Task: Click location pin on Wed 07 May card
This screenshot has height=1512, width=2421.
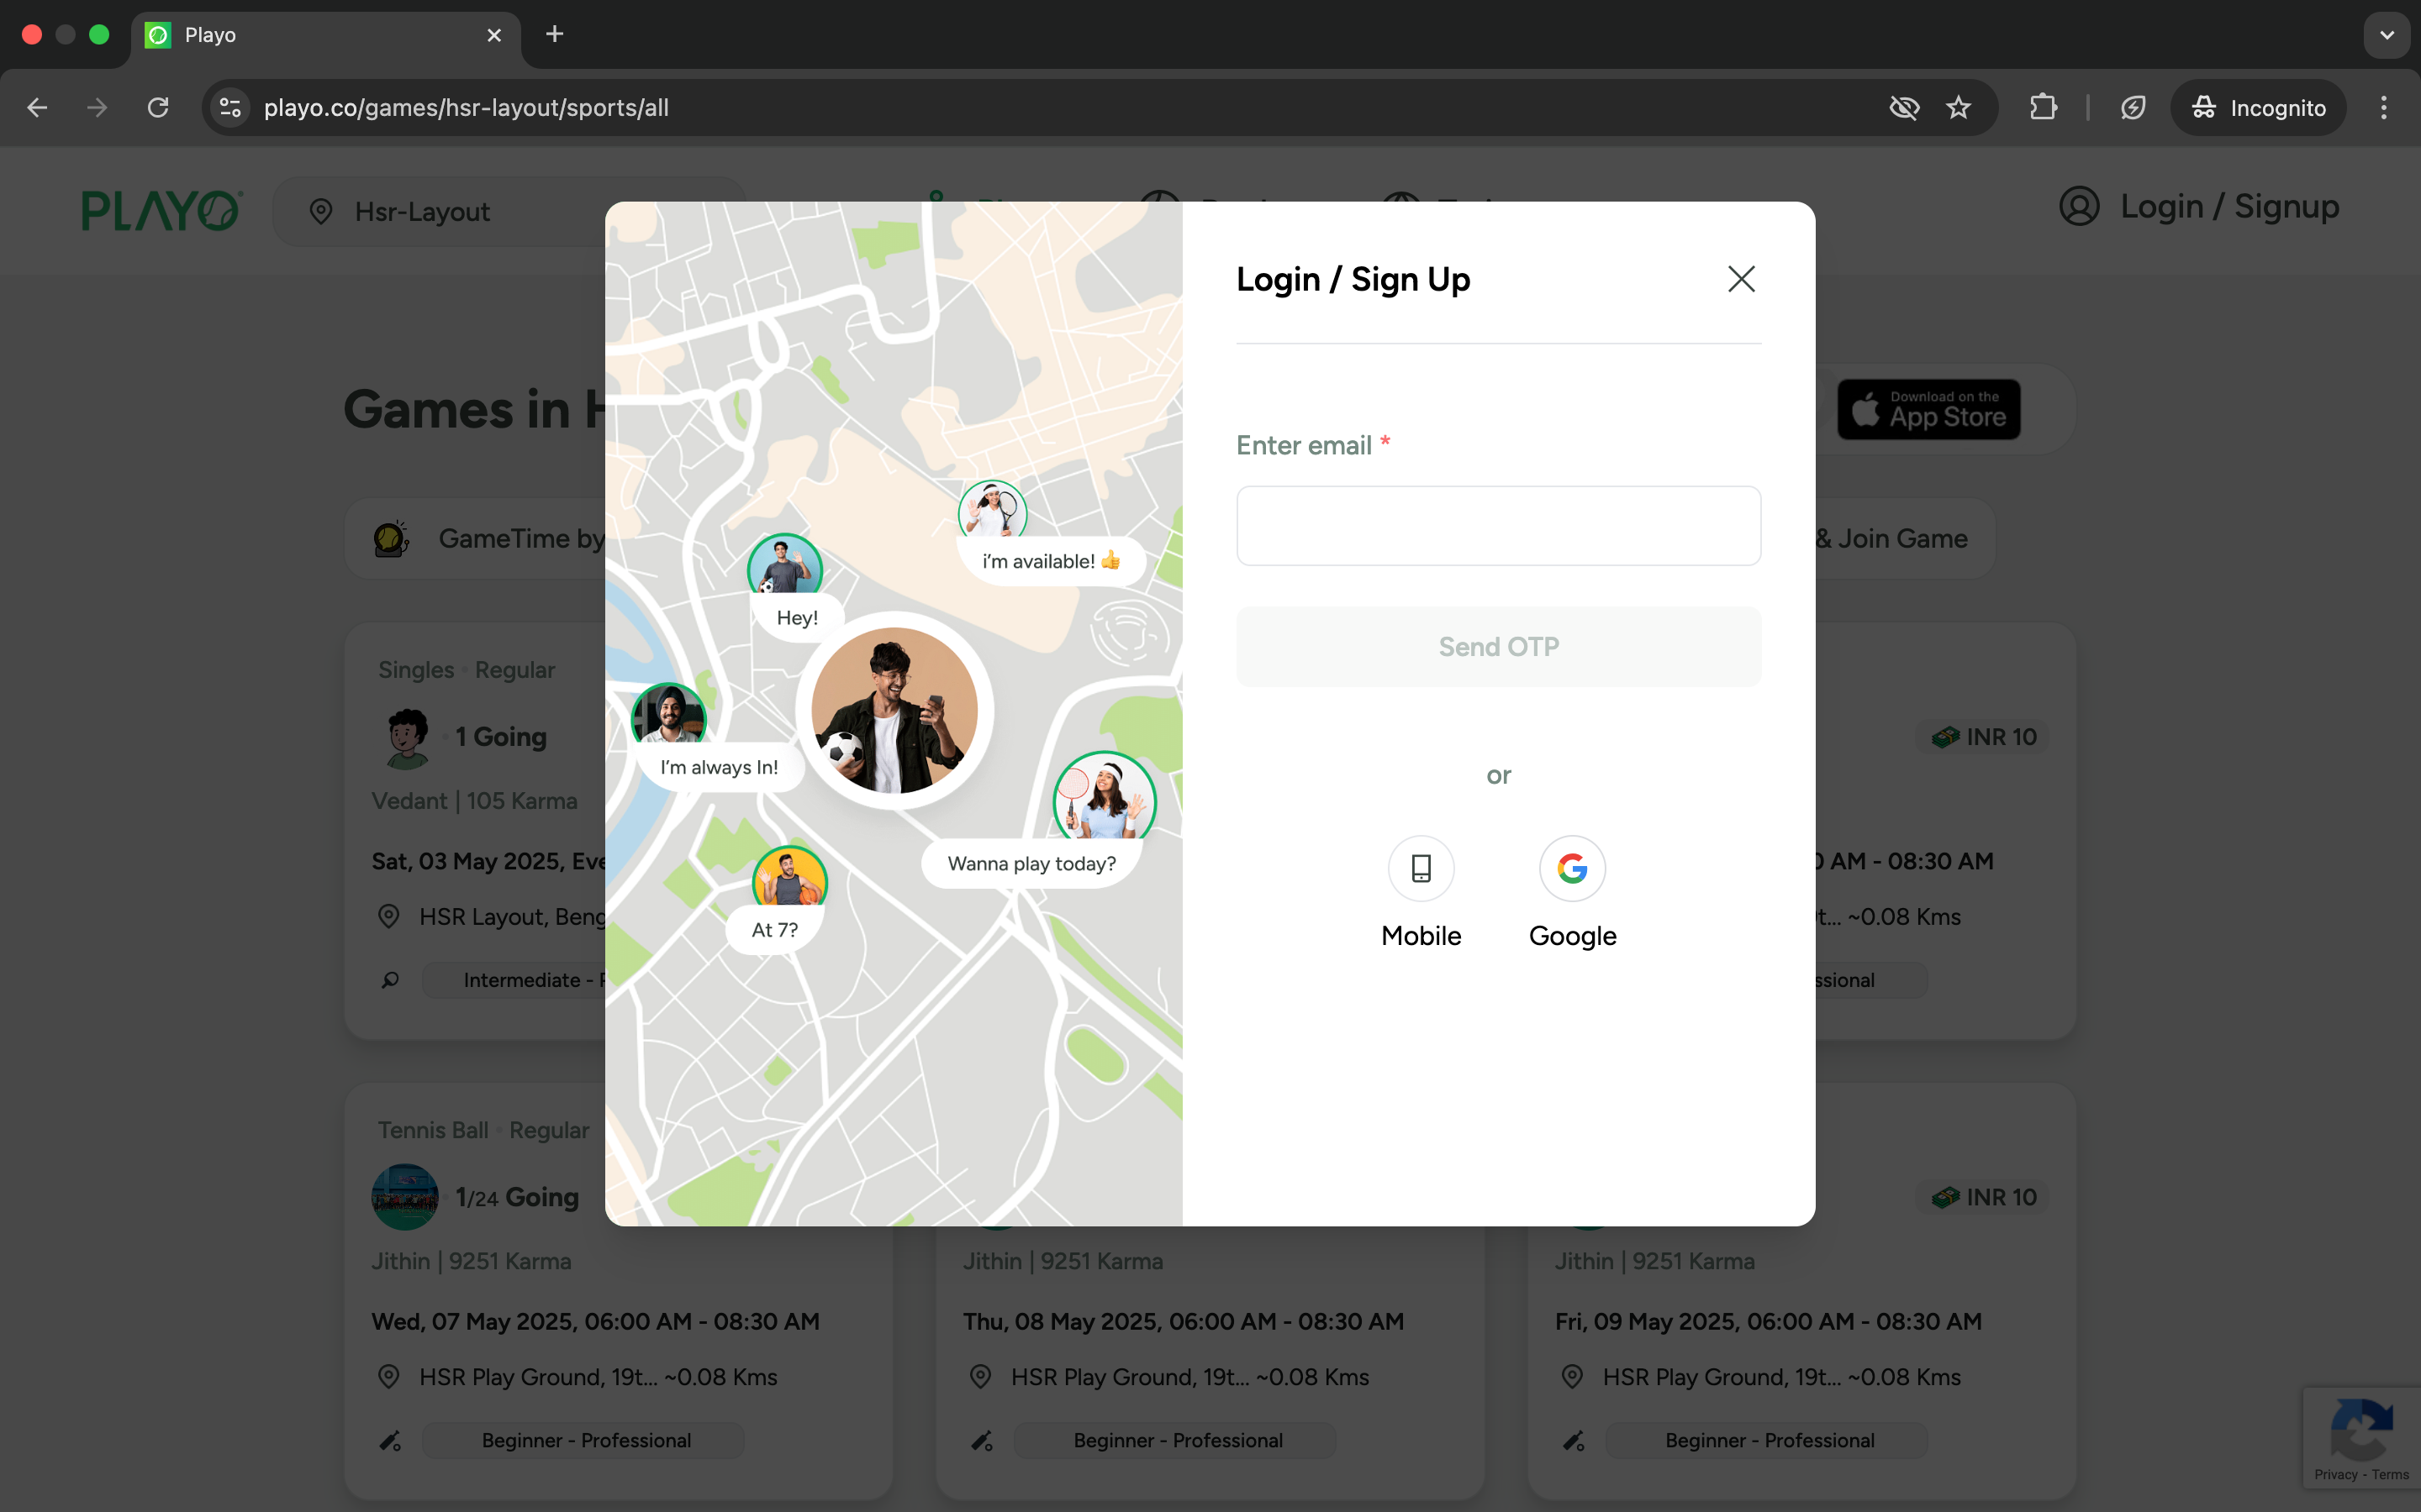Action: 389,1376
